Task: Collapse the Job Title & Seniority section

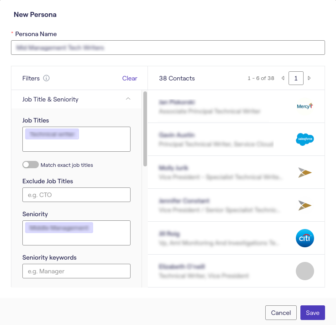Action: tap(128, 99)
